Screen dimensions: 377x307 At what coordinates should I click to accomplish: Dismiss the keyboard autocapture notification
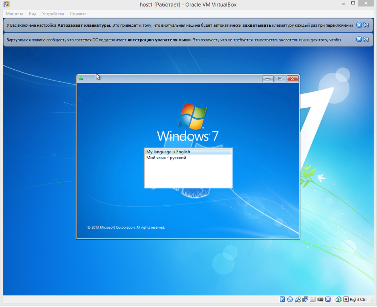point(359,24)
